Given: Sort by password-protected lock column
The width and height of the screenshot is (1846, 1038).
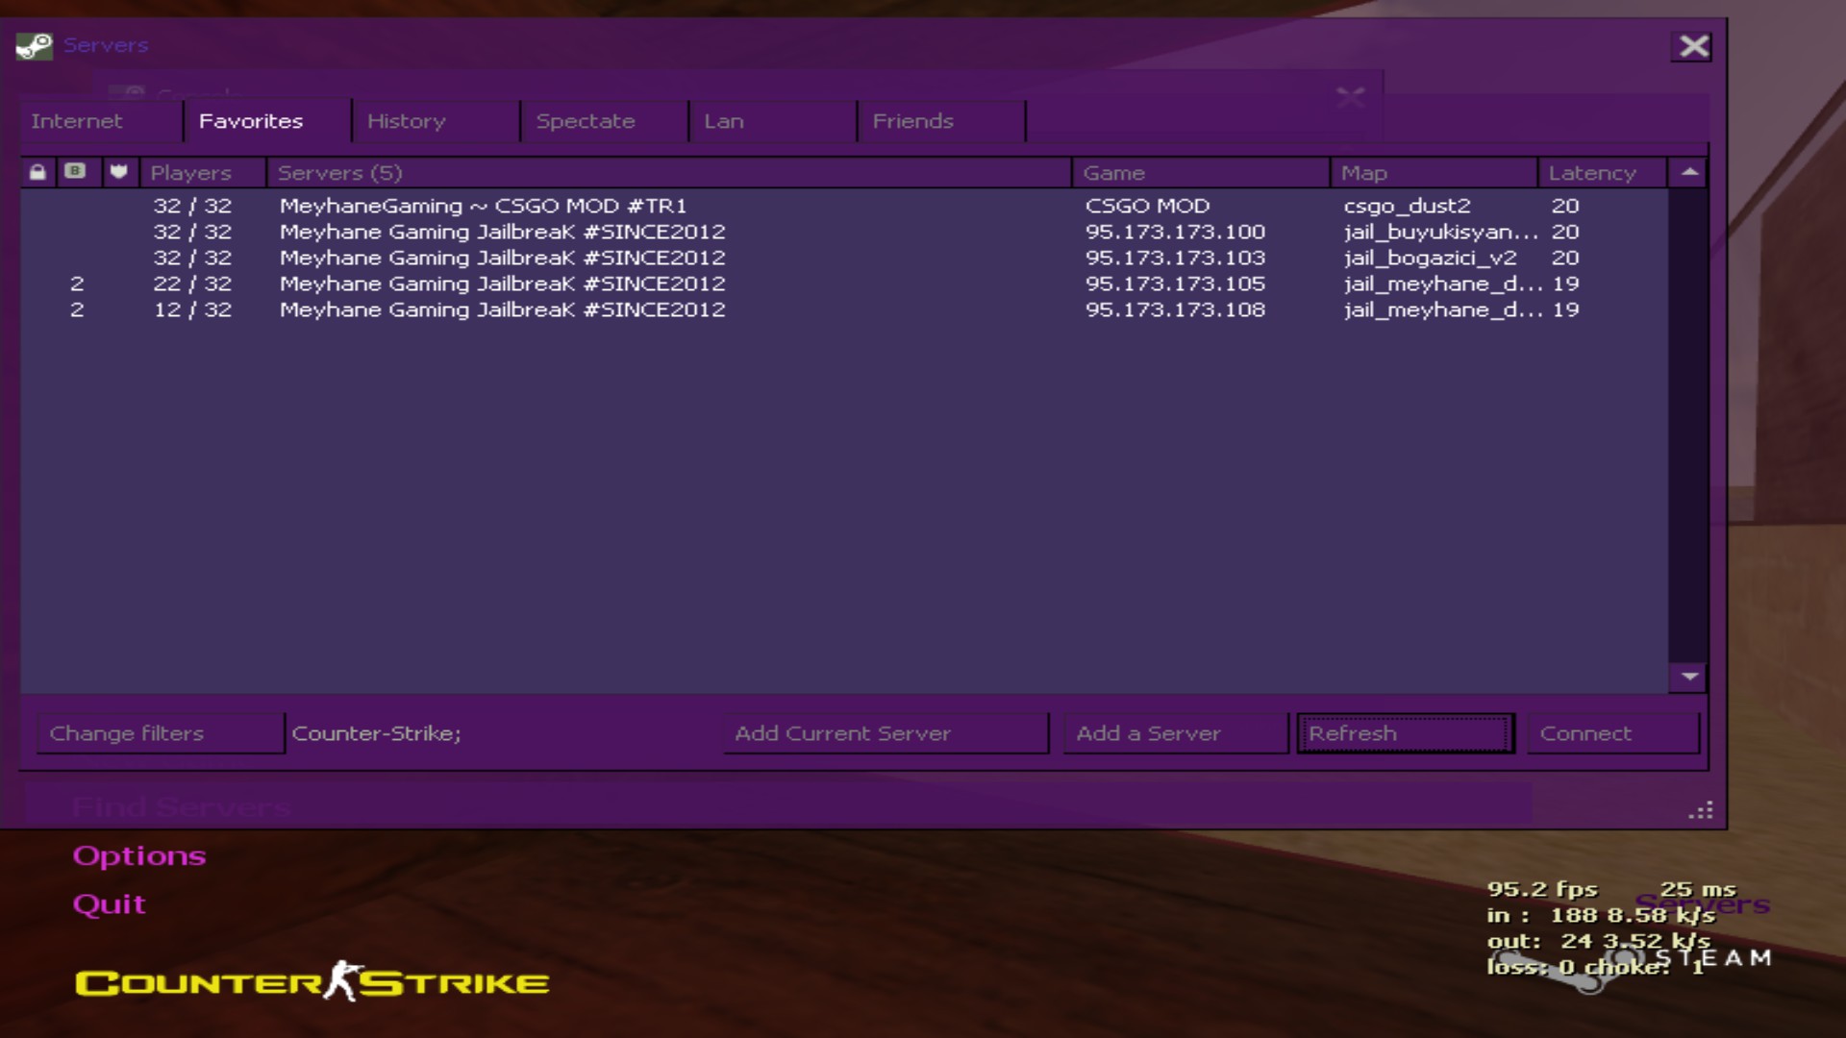Looking at the screenshot, I should pyautogui.click(x=37, y=172).
